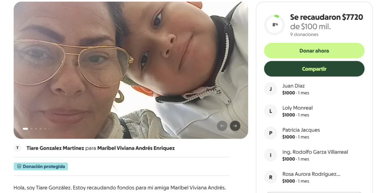Click the previous photo arrow button
This screenshot has height=193, width=387.
[222, 126]
